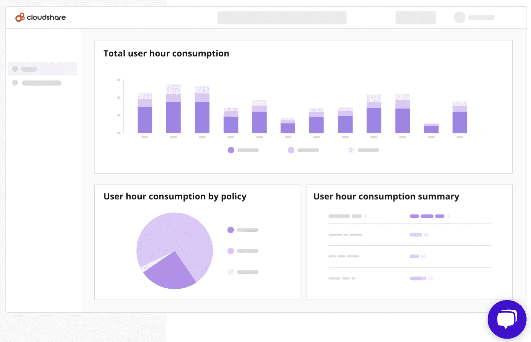Open the user name menu beside avatar
The image size is (531, 342).
pos(481,17)
